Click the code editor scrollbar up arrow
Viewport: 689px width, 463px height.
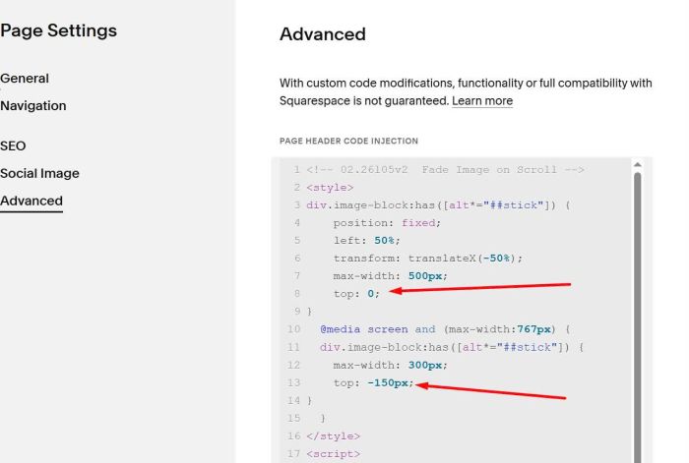(637, 165)
